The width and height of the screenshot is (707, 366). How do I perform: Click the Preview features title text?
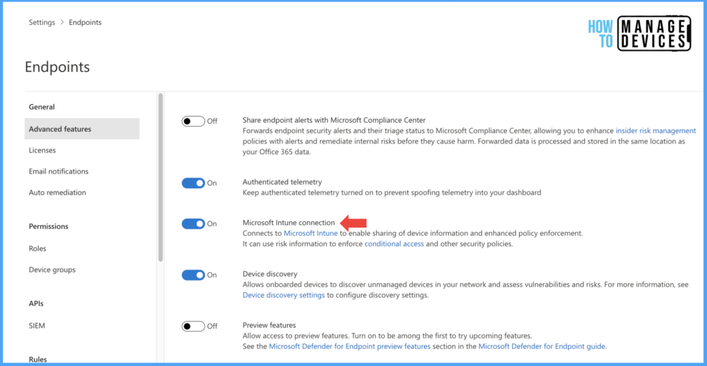(269, 325)
